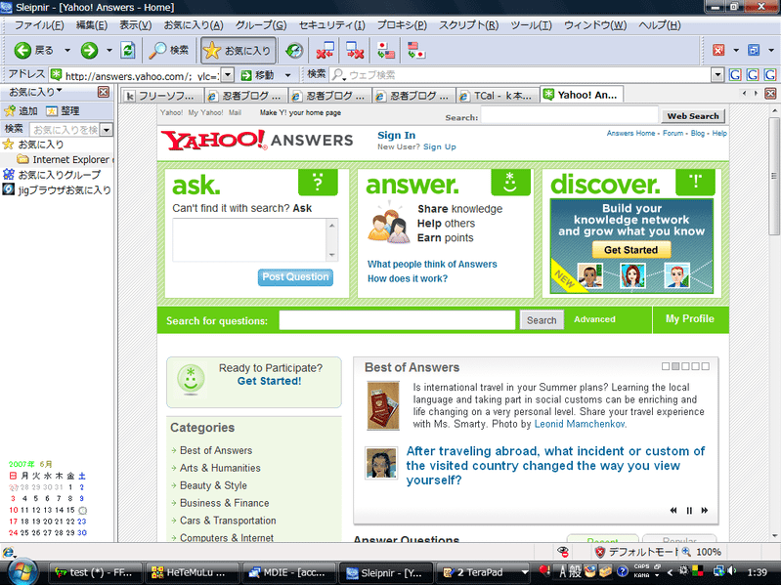Toggle the お気に入り favorites panel button

coord(238,50)
